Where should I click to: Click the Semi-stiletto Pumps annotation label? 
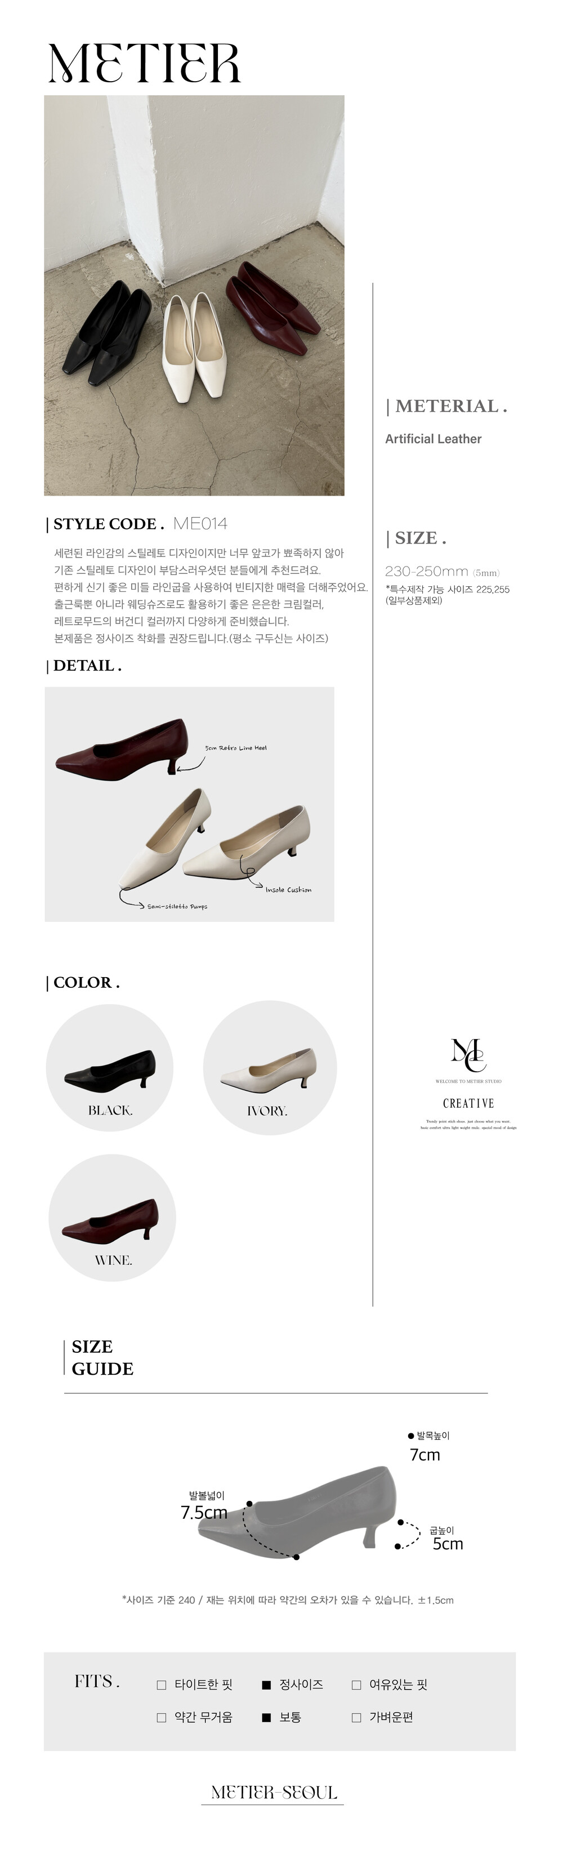[177, 906]
